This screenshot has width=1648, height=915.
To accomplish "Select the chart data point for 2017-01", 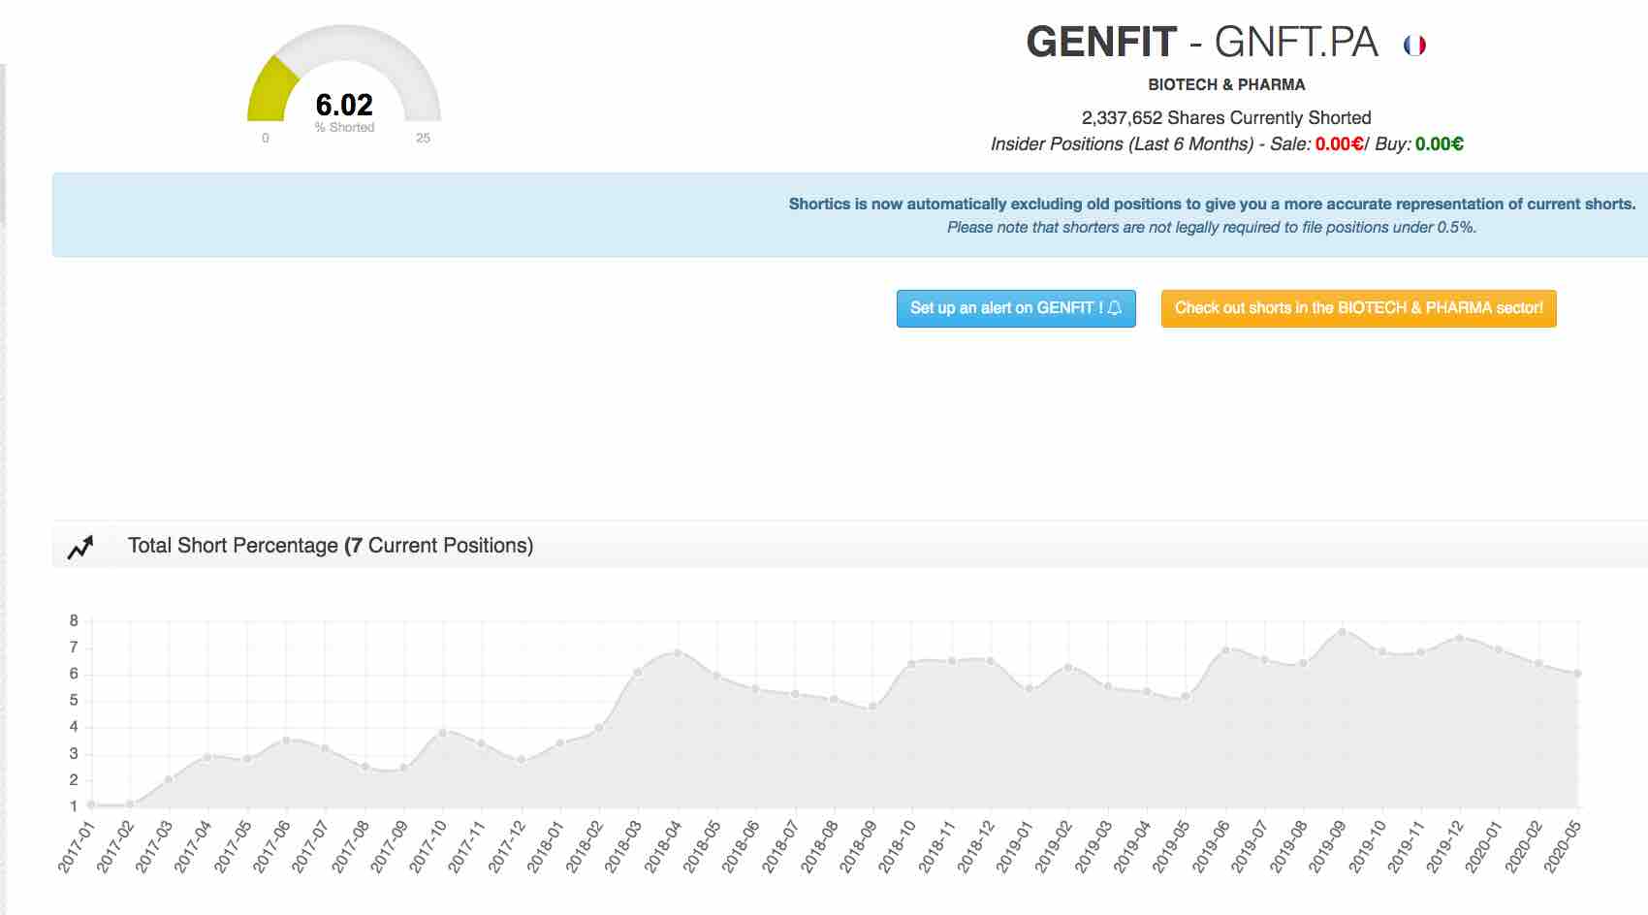I will point(91,805).
